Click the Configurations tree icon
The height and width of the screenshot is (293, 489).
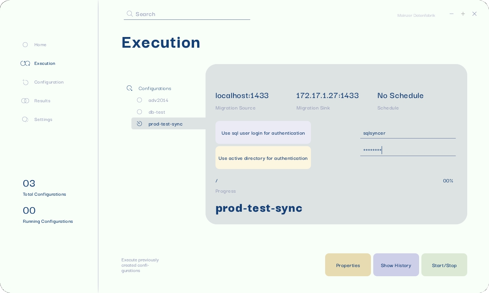(x=130, y=88)
